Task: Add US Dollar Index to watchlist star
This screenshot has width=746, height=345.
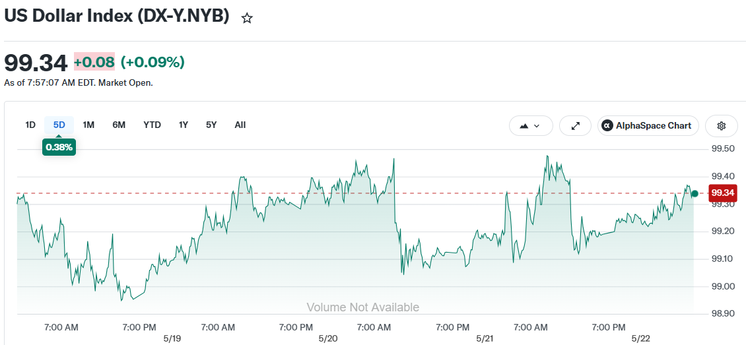Action: 247,18
